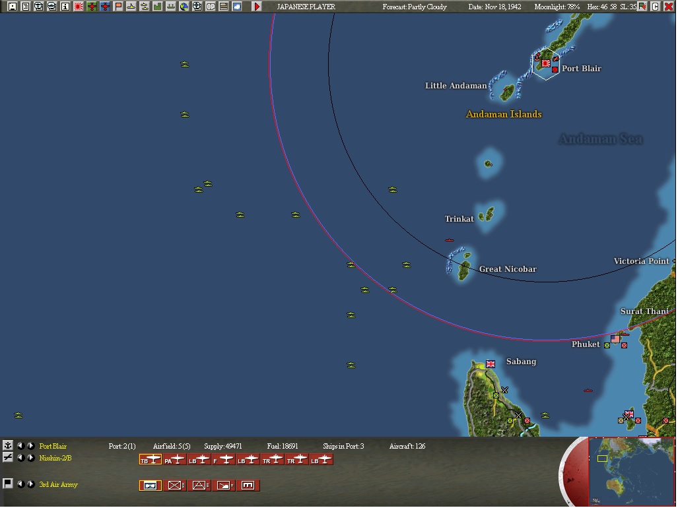
Task: Click the Rising Sun flag toolbar icon
Action: point(79,7)
